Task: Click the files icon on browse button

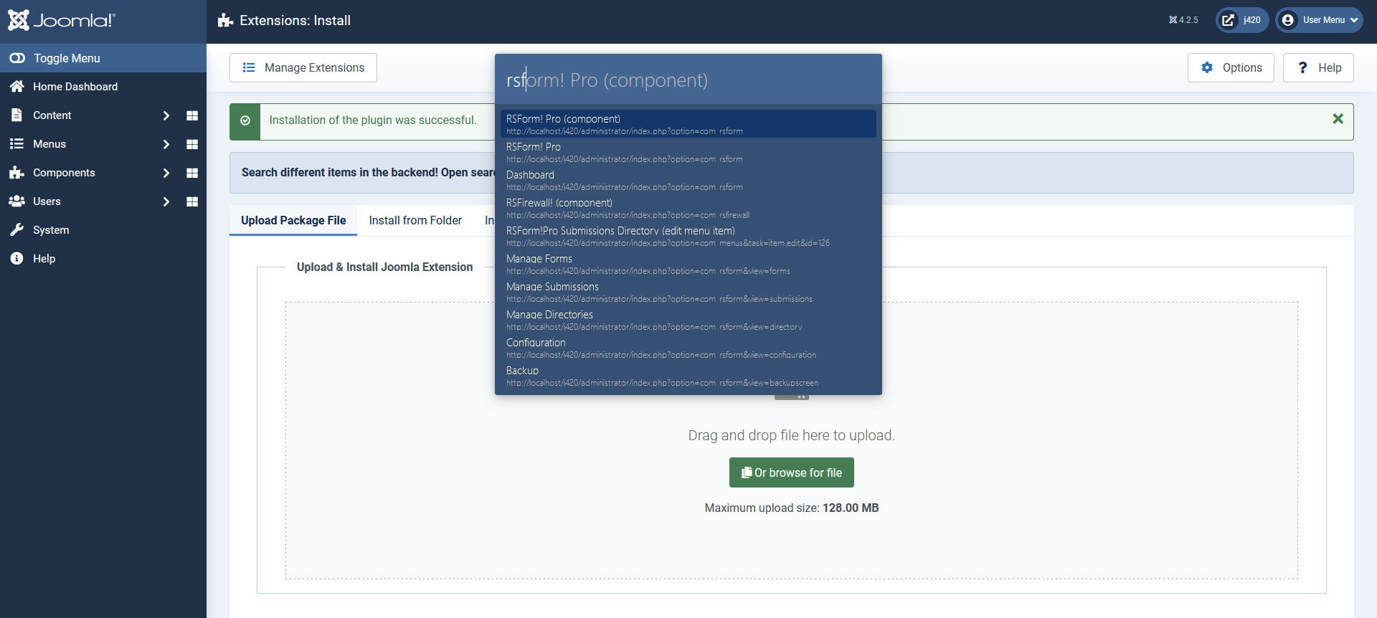Action: tap(747, 472)
